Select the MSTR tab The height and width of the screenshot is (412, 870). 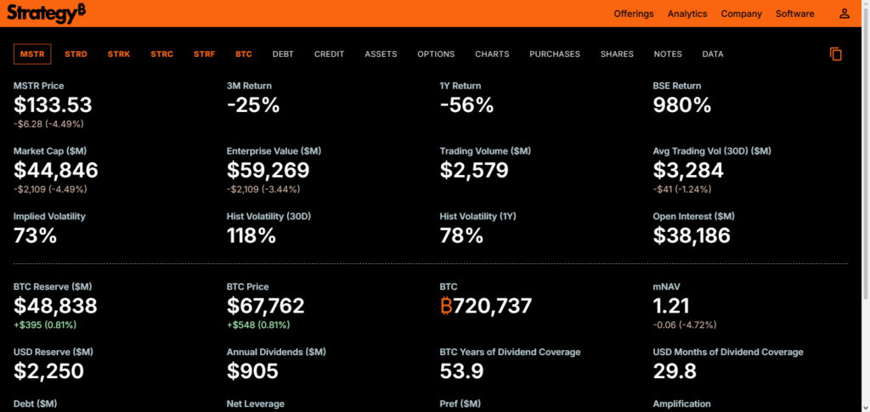pyautogui.click(x=32, y=54)
